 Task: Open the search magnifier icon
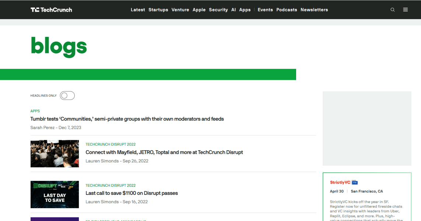click(x=393, y=10)
